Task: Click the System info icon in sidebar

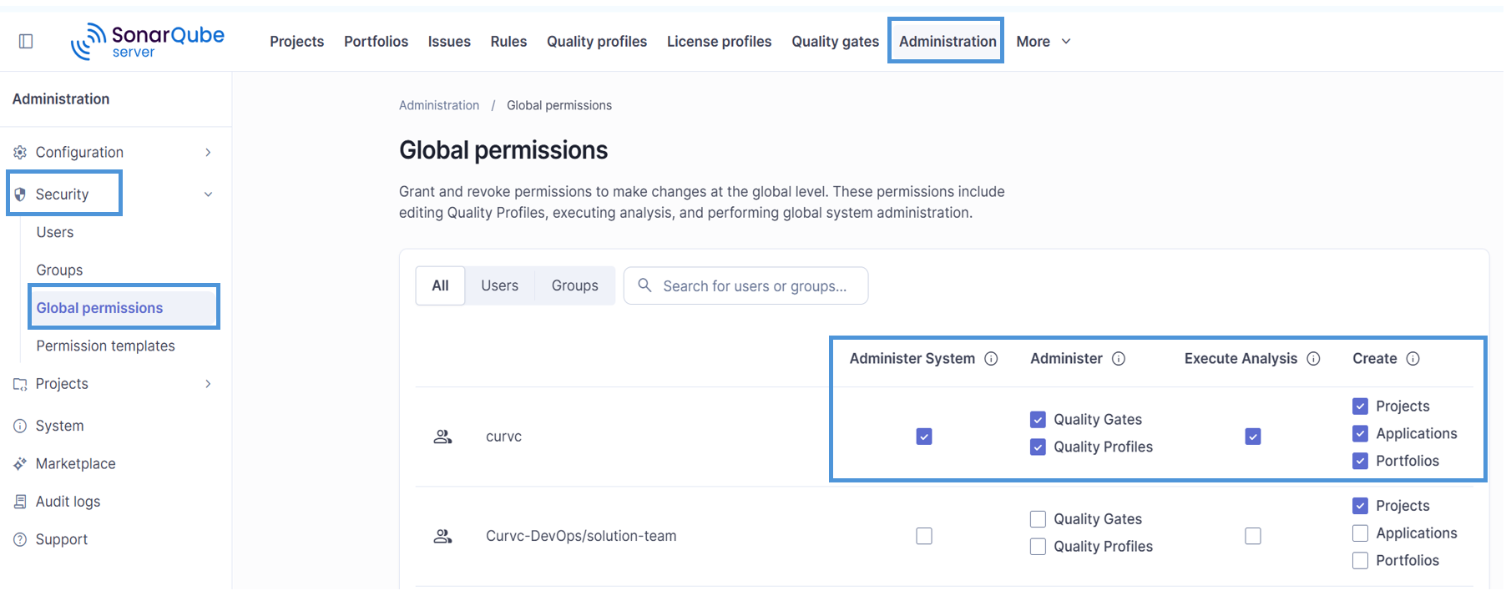Action: pos(20,426)
